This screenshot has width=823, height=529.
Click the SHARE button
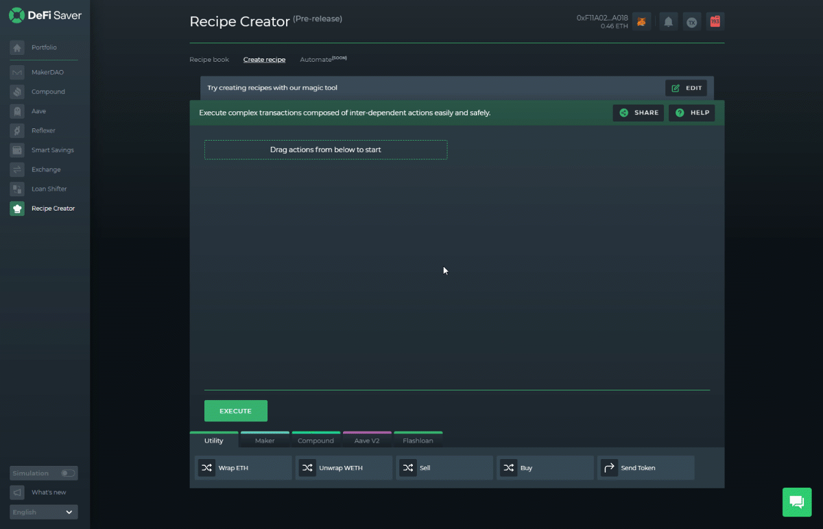click(638, 113)
